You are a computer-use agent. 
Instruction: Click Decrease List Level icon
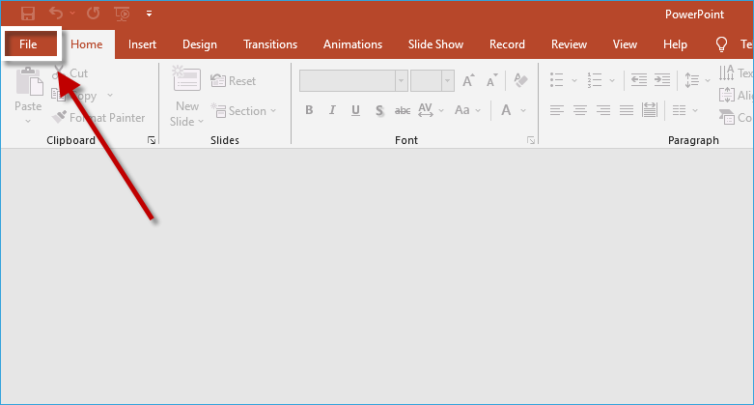pos(638,80)
